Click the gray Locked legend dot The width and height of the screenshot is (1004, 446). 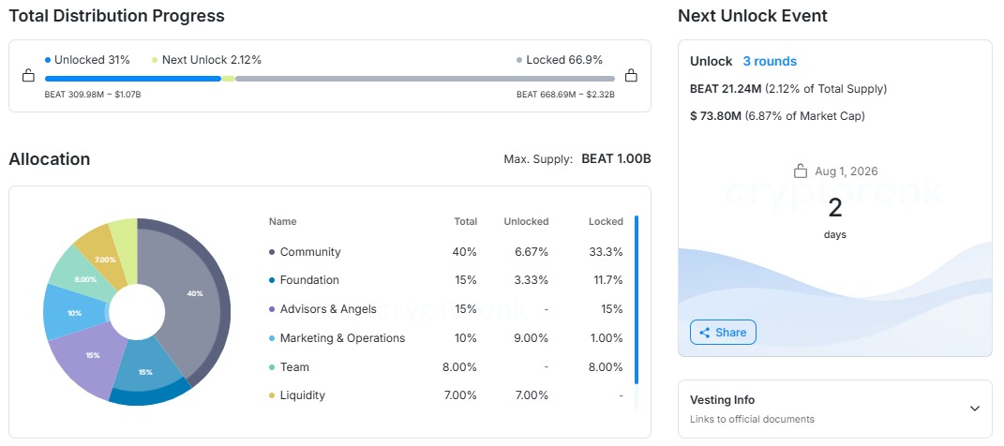click(x=519, y=60)
